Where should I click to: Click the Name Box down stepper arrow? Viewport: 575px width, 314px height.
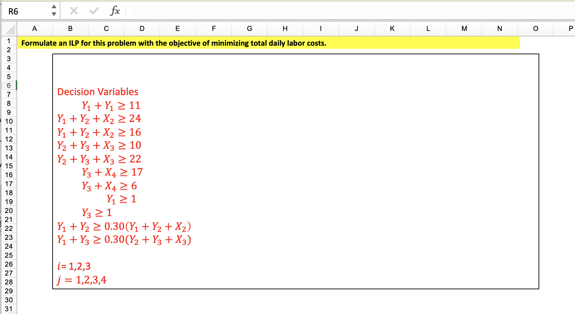[54, 14]
